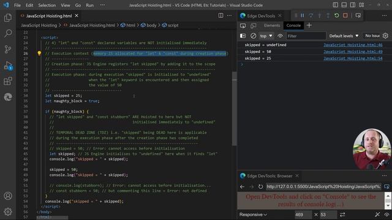Toggle the Primary Side Bar layout
Screen dimensions: 392x220
pos(336,5)
